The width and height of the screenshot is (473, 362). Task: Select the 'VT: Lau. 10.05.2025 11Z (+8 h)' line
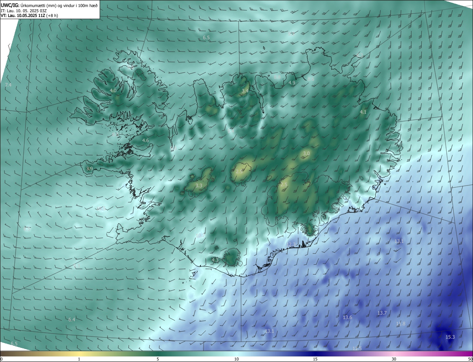(x=29, y=16)
